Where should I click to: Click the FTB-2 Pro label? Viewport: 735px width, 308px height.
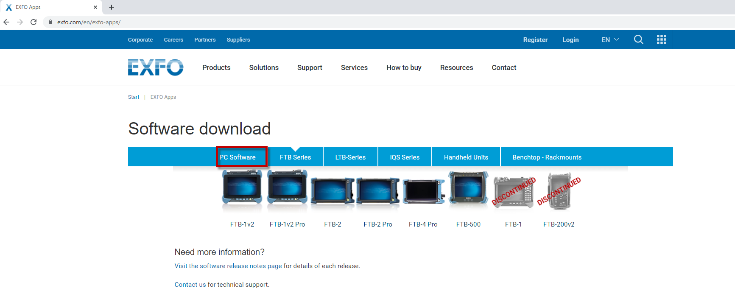click(x=378, y=224)
